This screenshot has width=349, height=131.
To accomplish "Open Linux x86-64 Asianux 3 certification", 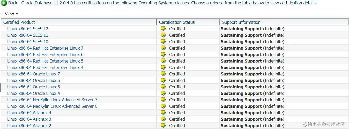I will 29,119.
